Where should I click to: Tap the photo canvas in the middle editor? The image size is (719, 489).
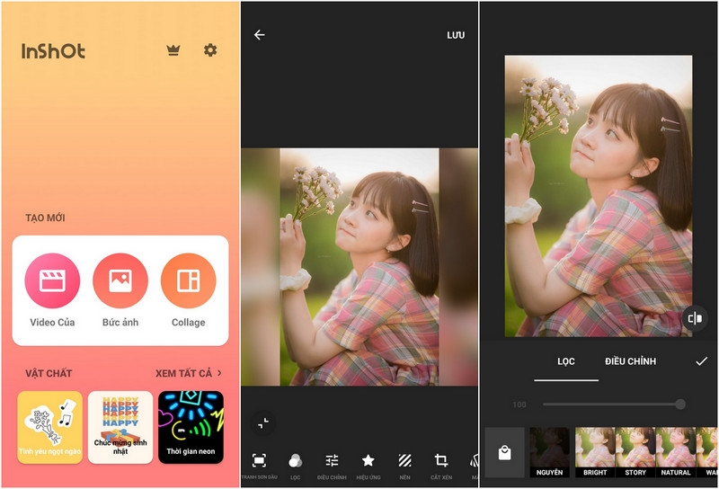click(359, 266)
